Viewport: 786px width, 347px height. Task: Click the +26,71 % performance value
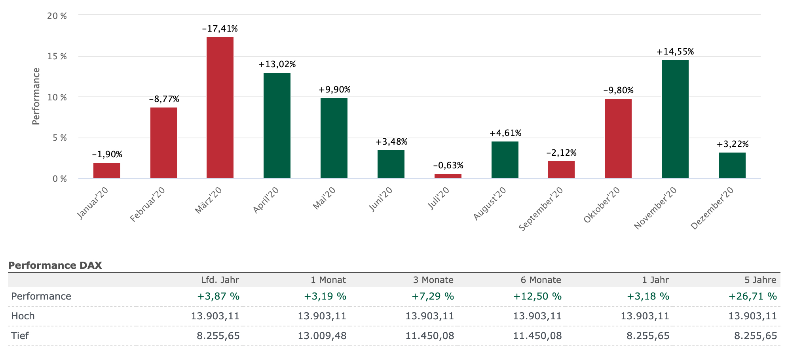point(753,296)
